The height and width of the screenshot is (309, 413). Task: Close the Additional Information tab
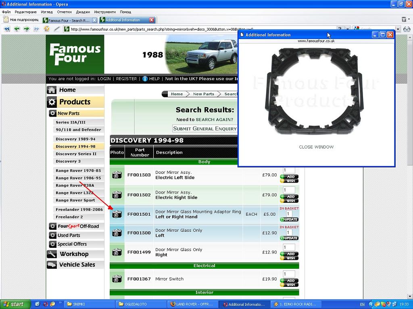[152, 20]
